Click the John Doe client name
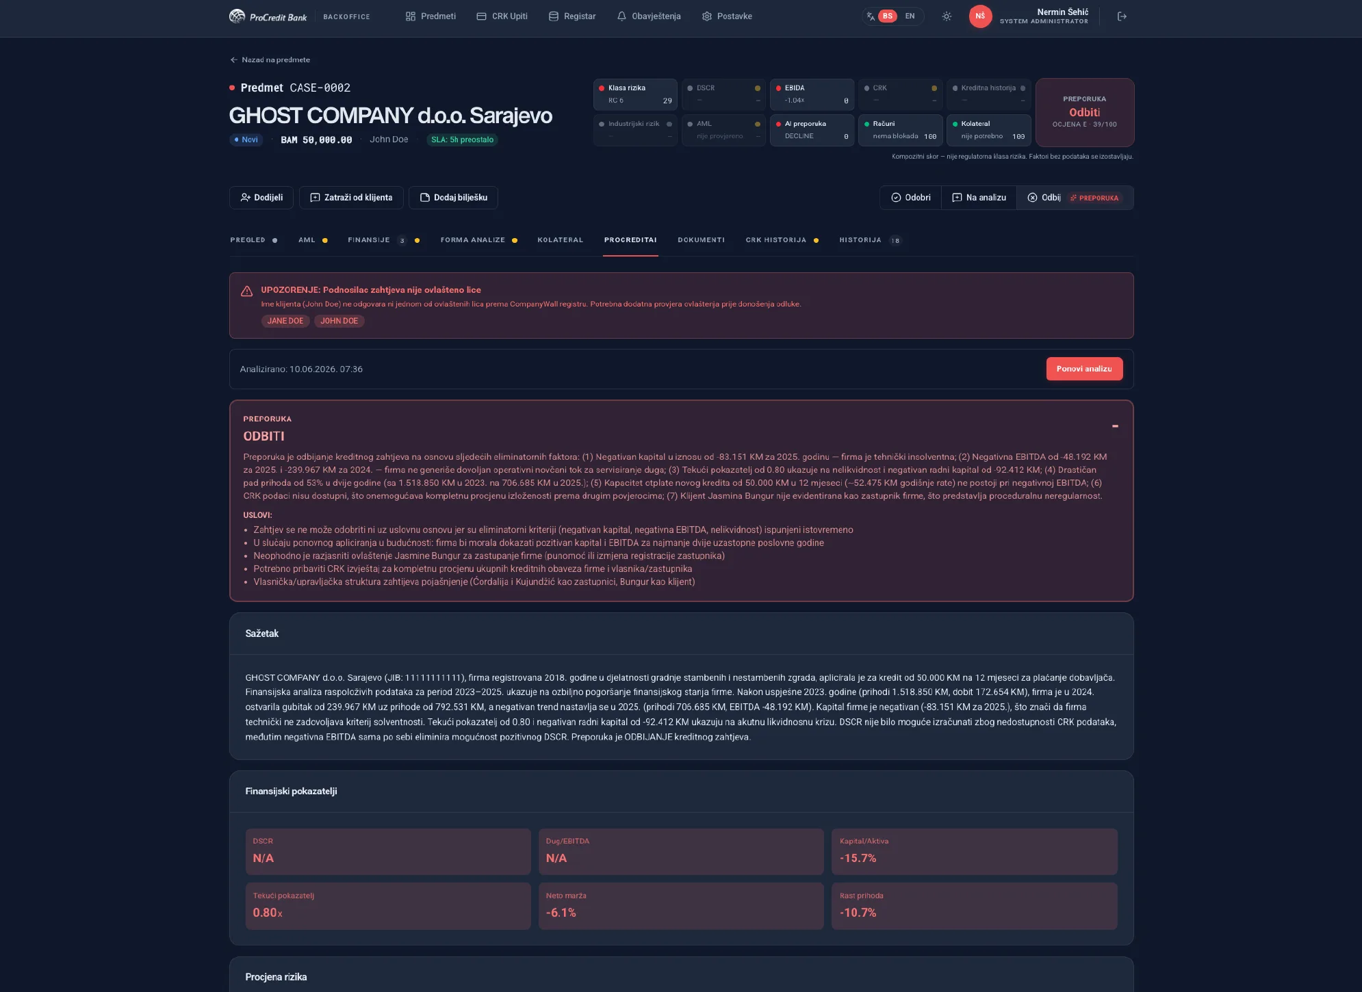The width and height of the screenshot is (1362, 992). [x=389, y=140]
